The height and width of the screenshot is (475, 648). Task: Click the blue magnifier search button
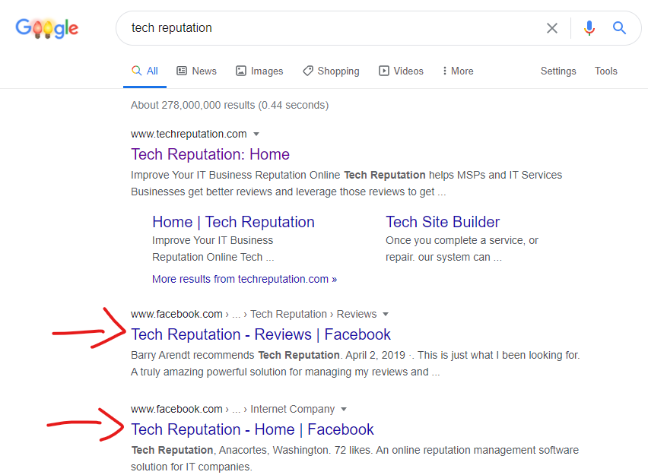pos(619,28)
